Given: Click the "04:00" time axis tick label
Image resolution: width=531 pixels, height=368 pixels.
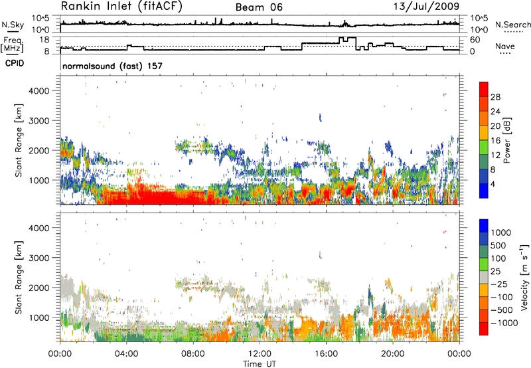Looking at the screenshot, I should pyautogui.click(x=126, y=354).
